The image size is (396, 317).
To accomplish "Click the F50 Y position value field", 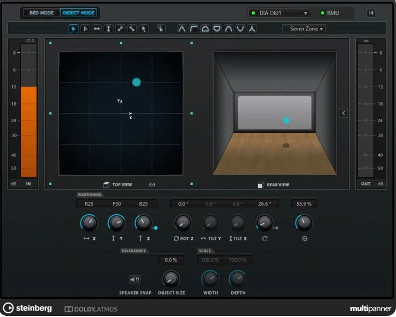I will pos(116,204).
